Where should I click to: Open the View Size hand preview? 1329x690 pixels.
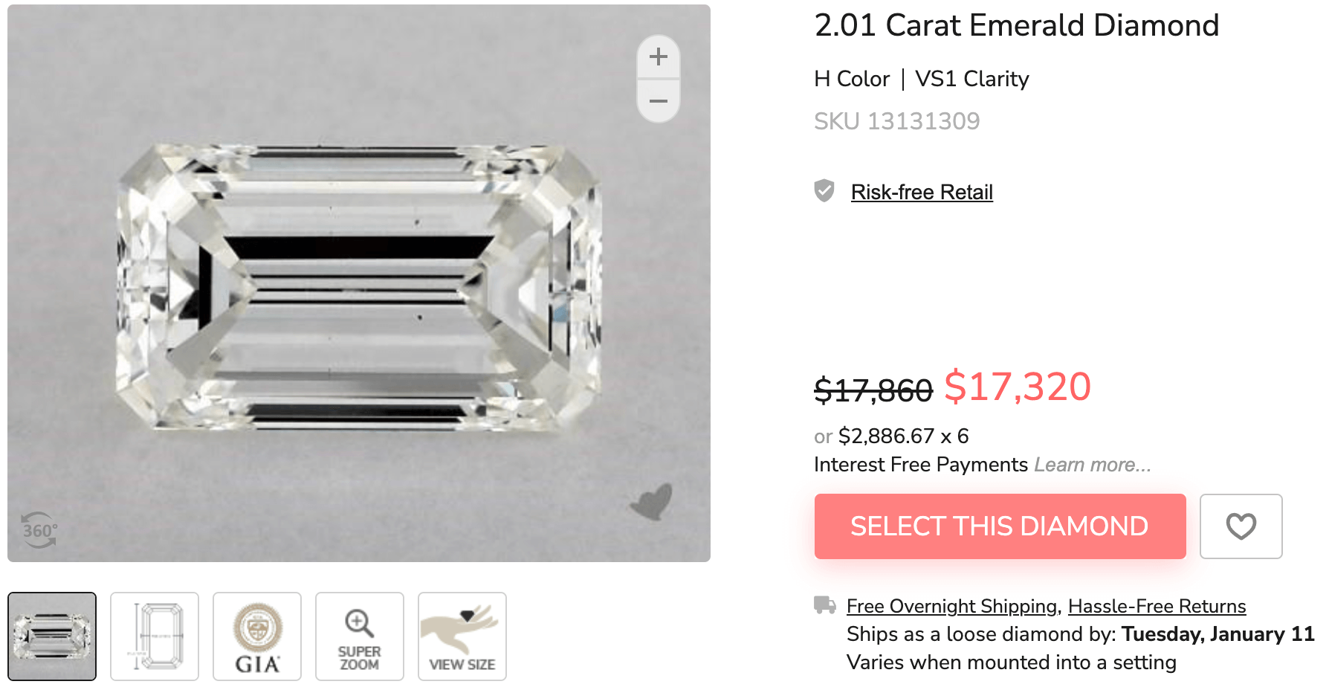tap(462, 636)
